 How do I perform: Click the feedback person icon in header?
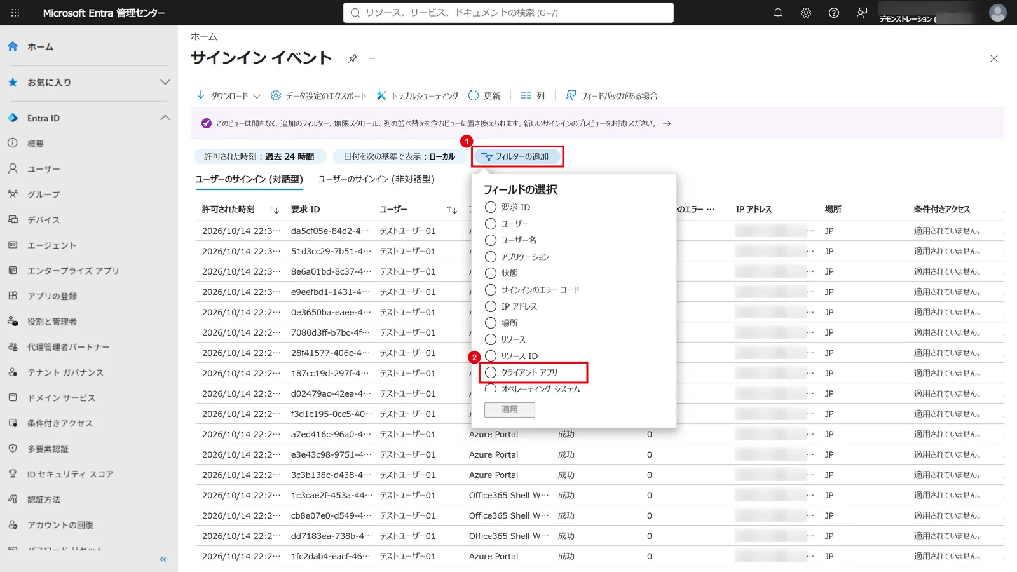pos(862,13)
